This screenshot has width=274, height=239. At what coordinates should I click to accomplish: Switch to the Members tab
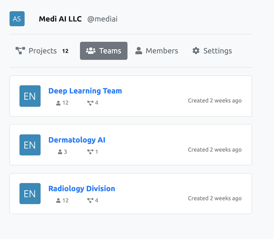click(x=156, y=51)
